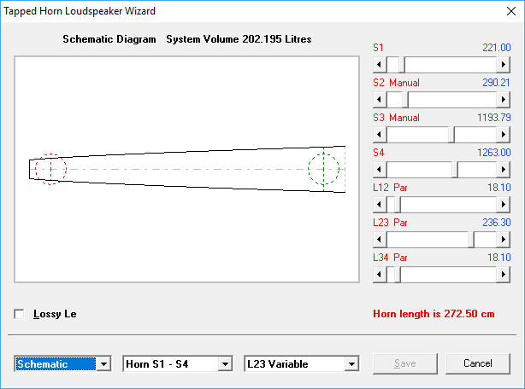Screen dimensions: 525x389
Task: Click the S3 slider left arrow
Action: [380, 135]
